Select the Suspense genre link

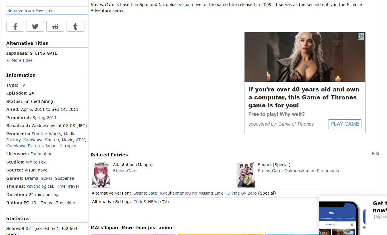(x=65, y=178)
